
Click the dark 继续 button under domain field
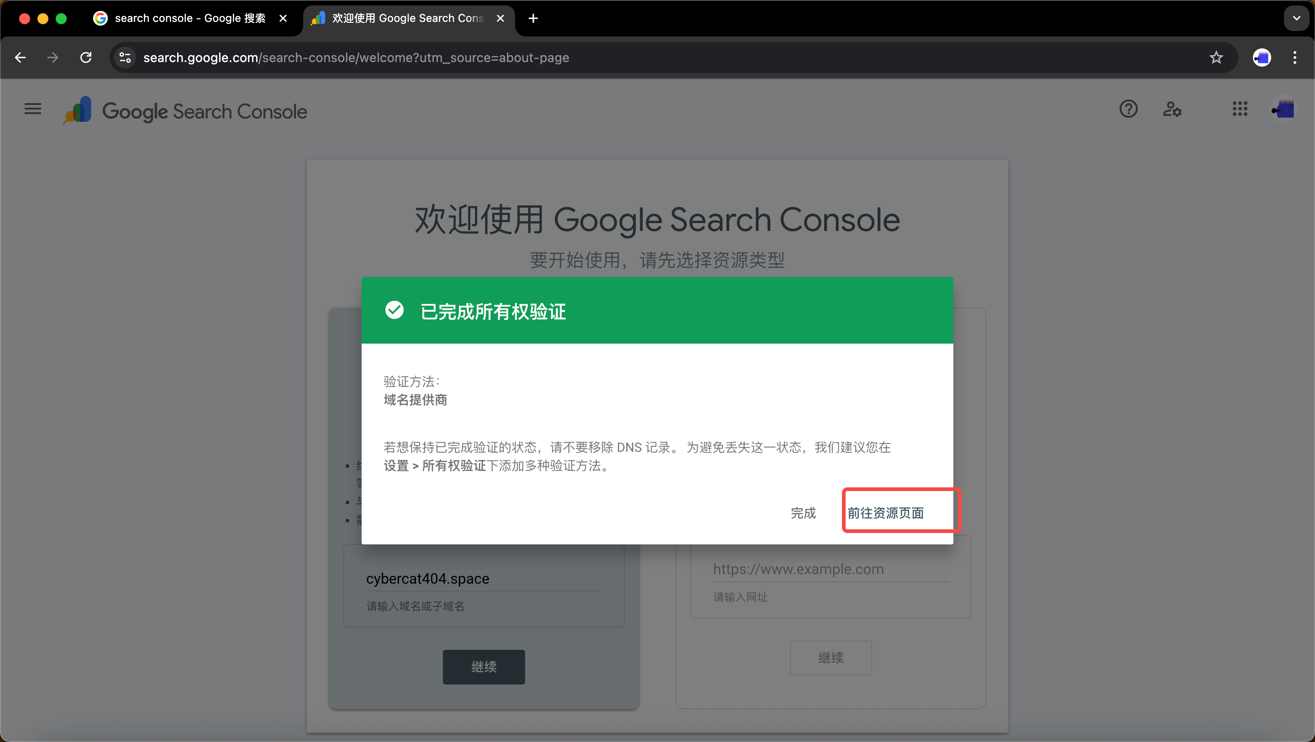tap(484, 667)
